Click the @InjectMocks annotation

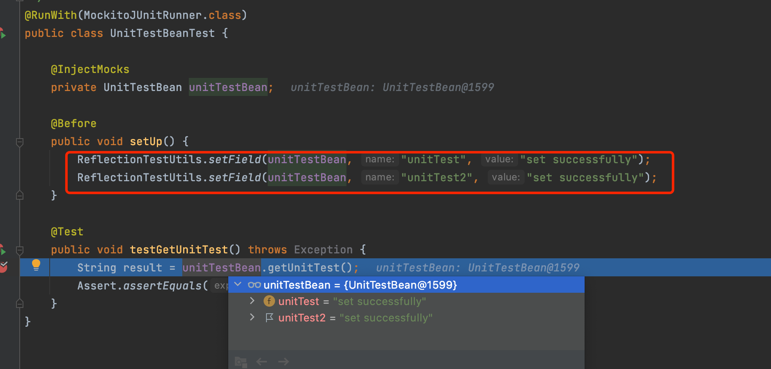(x=90, y=69)
